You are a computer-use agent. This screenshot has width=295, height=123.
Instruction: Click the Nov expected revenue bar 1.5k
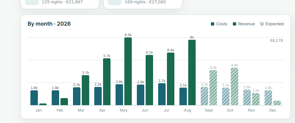[x=256, y=99]
